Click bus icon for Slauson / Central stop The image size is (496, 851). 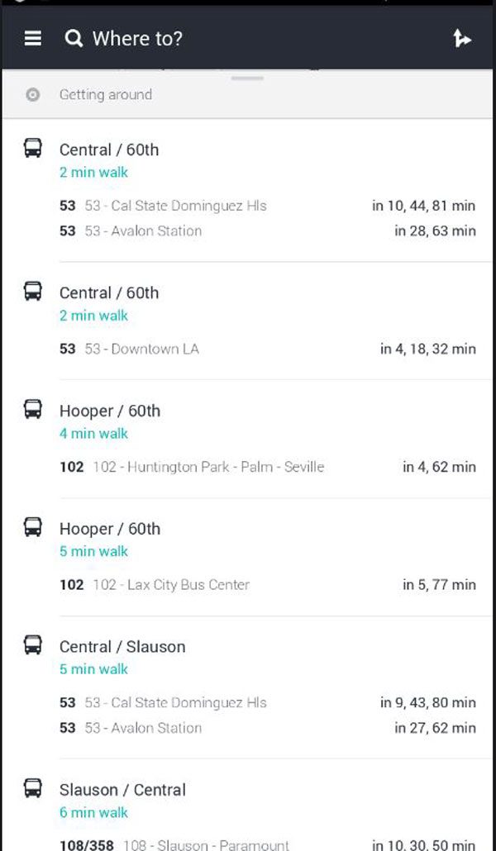point(33,788)
